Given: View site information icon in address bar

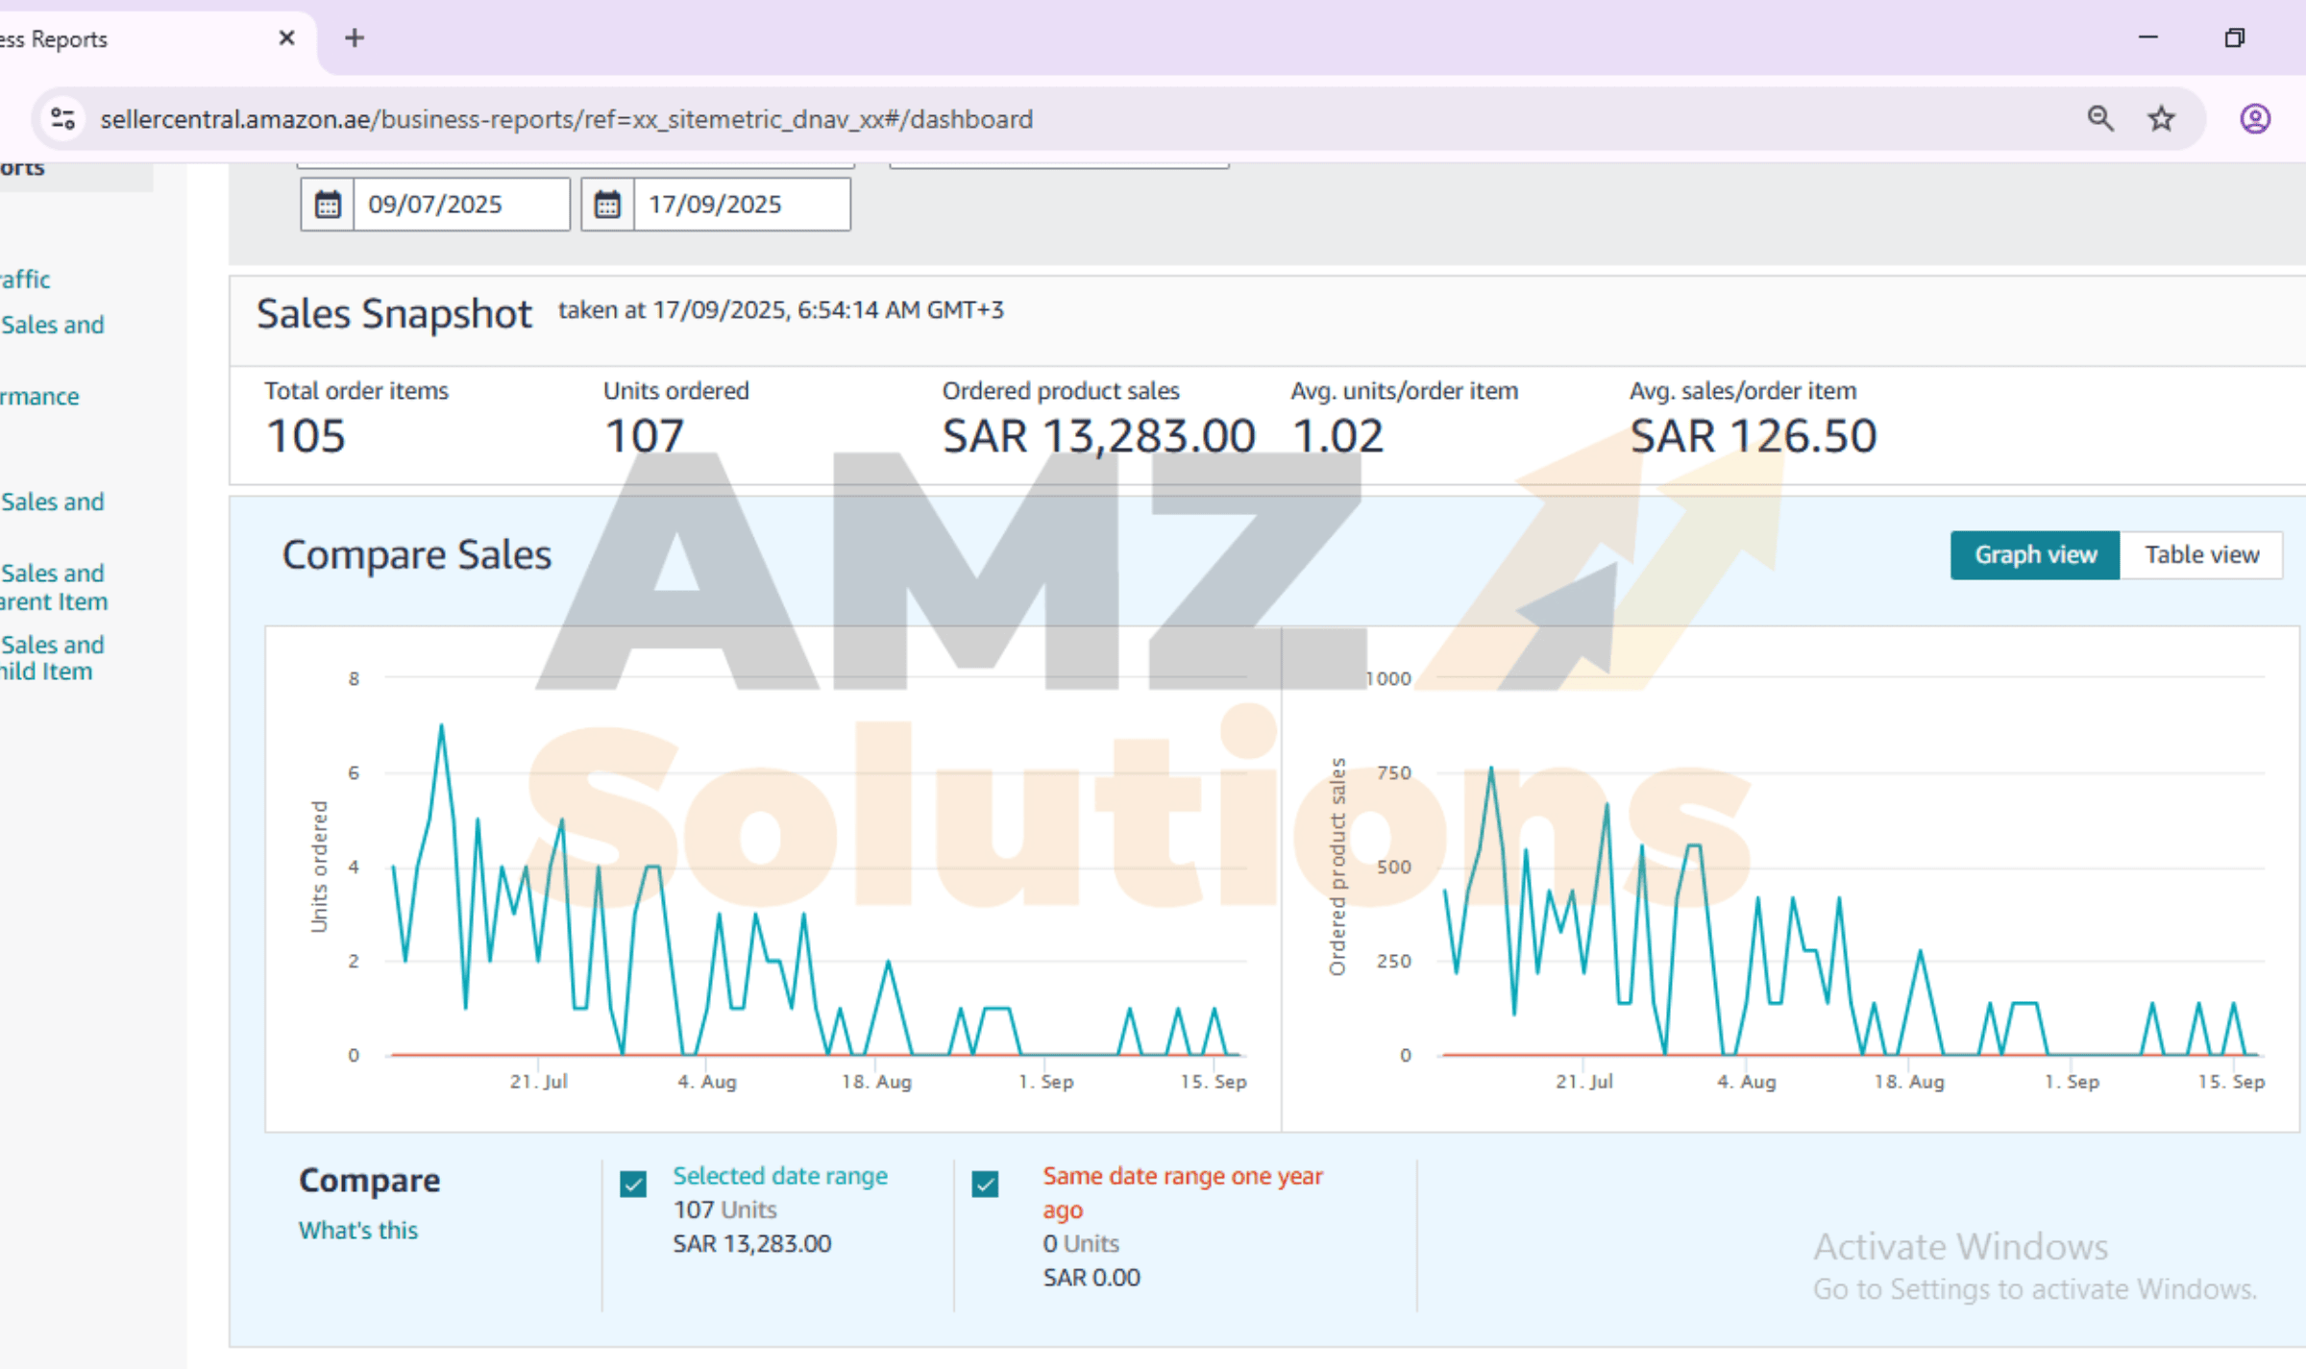Looking at the screenshot, I should tap(63, 119).
